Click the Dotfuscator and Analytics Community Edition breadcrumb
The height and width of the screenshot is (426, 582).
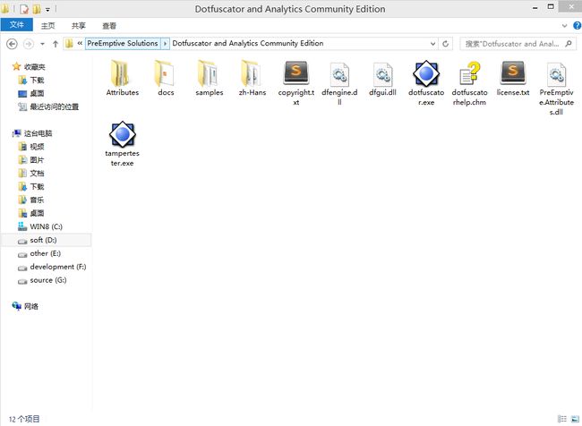click(x=247, y=44)
